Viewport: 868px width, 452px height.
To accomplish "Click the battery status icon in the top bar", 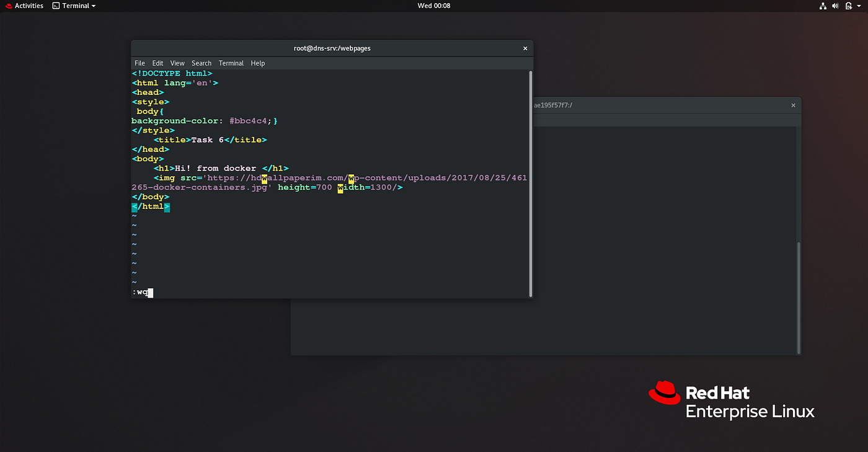I will click(x=848, y=6).
